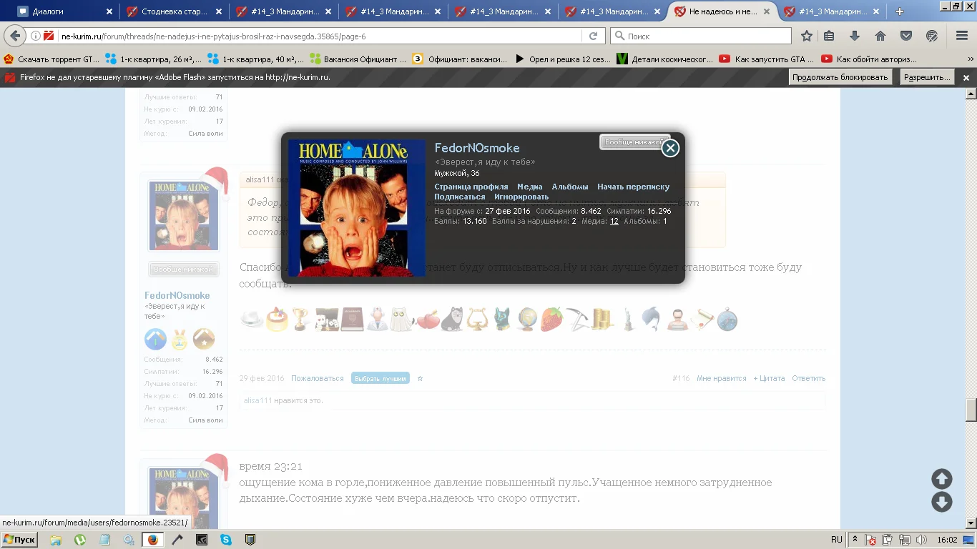Click Выбрать лучшим button under post
Image resolution: width=977 pixels, height=549 pixels.
point(381,378)
